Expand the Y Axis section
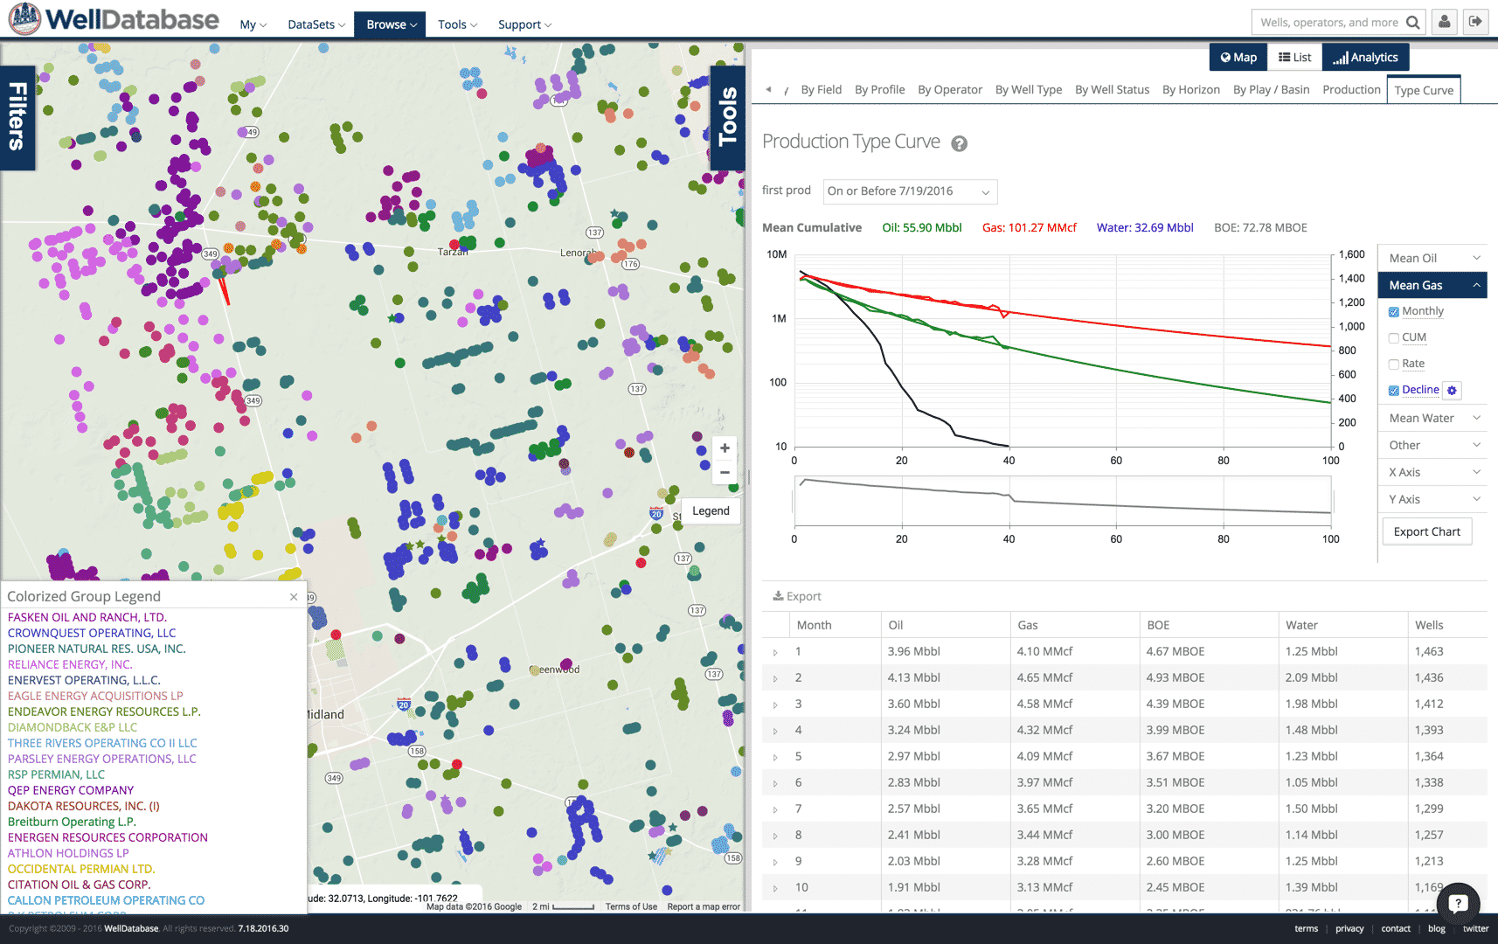Screen dimensions: 1498x944 coord(1433,499)
